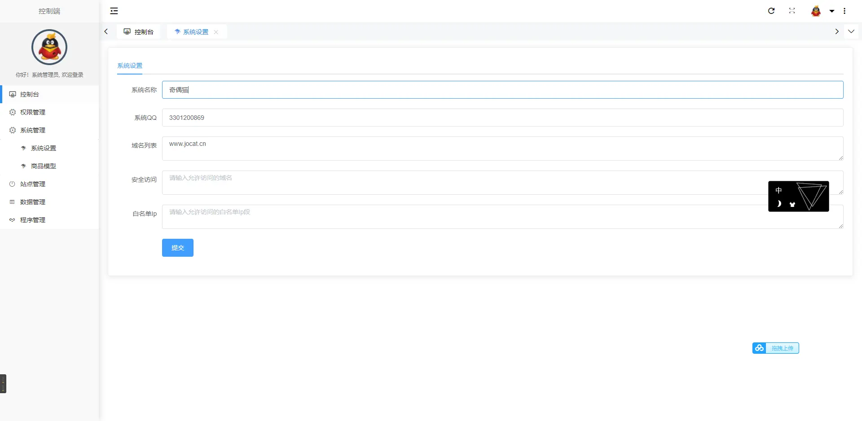Click the 提交 submit button
862x421 pixels.
tap(178, 248)
